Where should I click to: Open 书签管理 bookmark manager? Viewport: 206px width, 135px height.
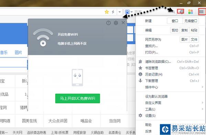(170, 68)
